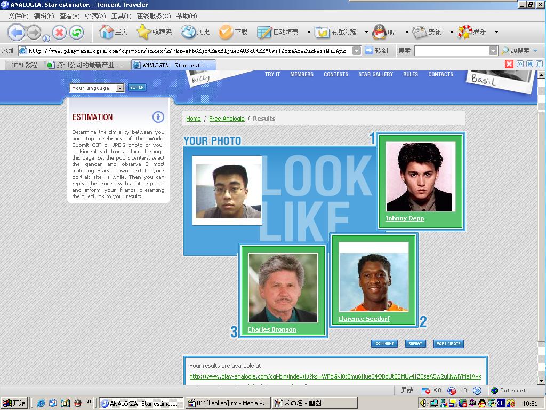The width and height of the screenshot is (546, 410).
Task: Click the QQ penguin tray icon
Action: coord(482,404)
